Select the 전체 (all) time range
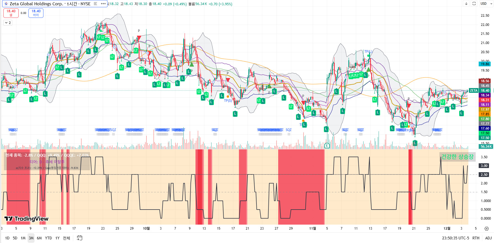This screenshot has height=243, width=494. click(67, 238)
